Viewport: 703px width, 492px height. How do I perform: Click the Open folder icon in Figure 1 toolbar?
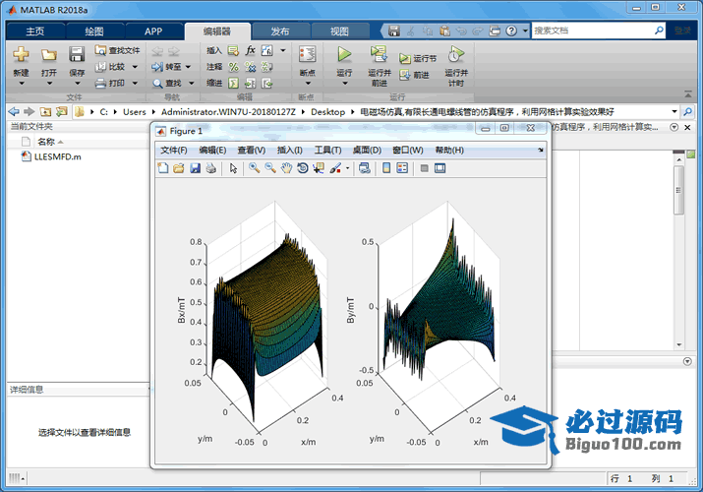[178, 168]
